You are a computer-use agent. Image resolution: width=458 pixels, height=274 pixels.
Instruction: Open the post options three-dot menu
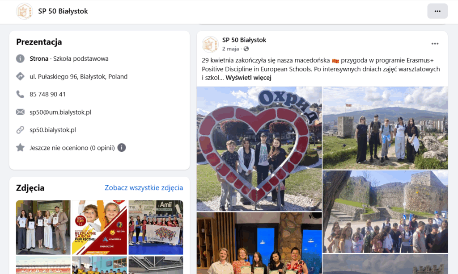[x=435, y=44]
